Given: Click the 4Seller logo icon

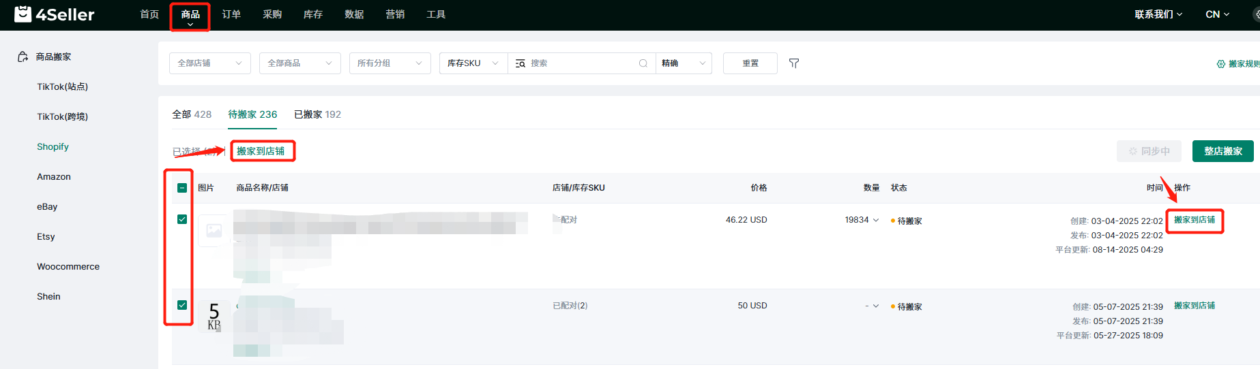Looking at the screenshot, I should point(23,14).
